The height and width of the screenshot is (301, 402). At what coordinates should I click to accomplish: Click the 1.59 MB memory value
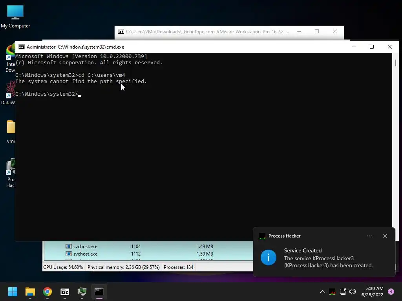205,254
